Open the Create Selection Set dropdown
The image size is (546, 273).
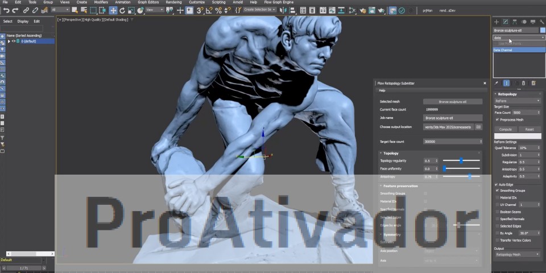click(260, 10)
